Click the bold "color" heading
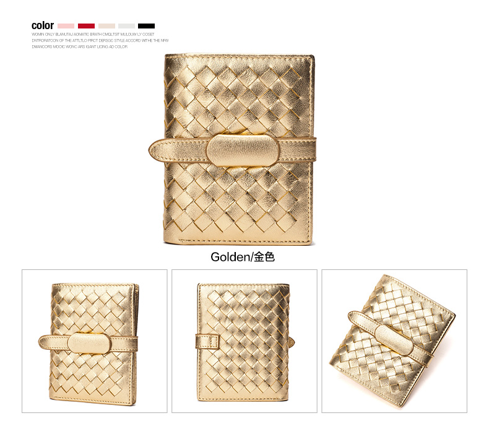Image resolution: width=489 pixels, height=426 pixels. [43, 25]
